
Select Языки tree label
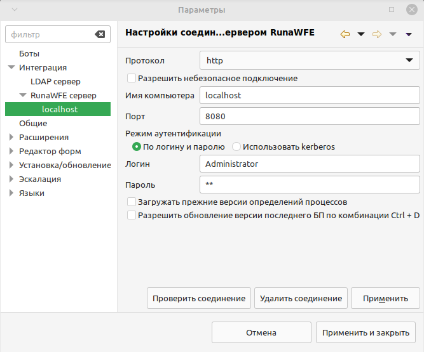pos(32,193)
